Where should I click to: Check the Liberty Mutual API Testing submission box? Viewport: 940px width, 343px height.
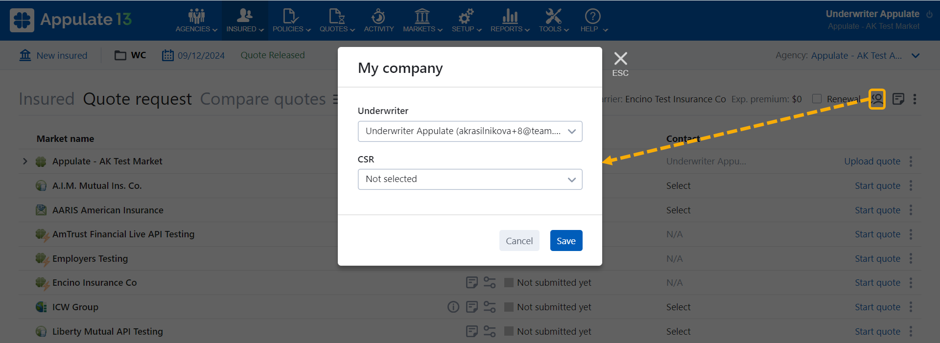pos(509,331)
